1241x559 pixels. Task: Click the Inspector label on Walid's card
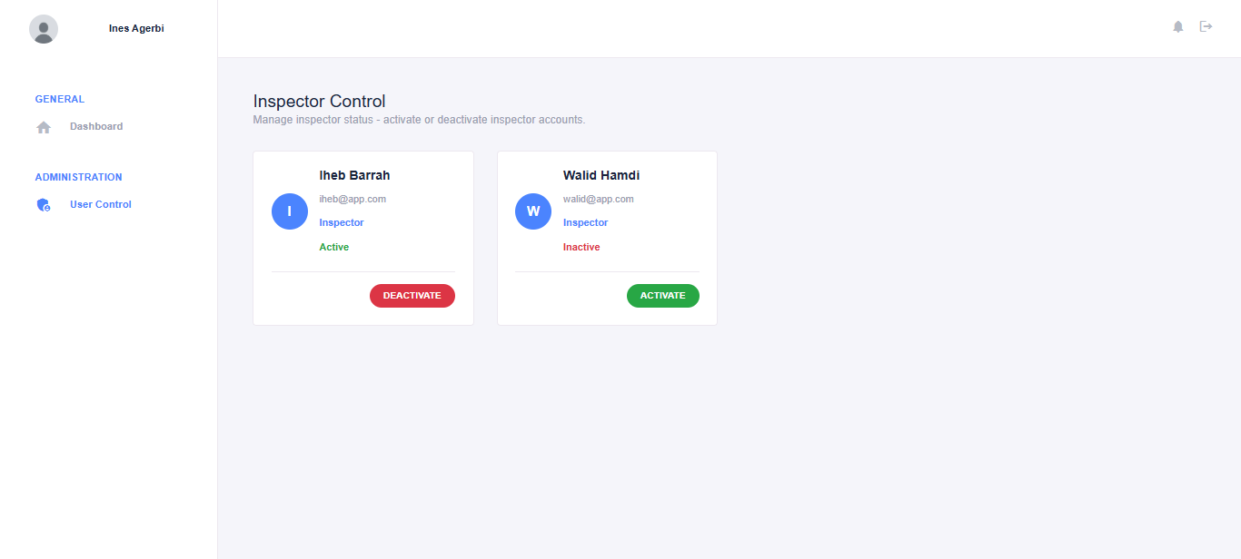click(585, 222)
